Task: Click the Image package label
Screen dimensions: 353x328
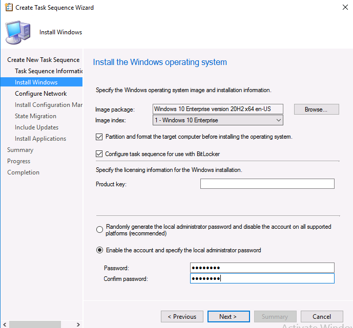Action: coord(115,110)
